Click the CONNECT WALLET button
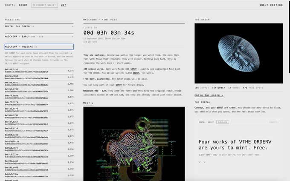This screenshot has width=290, height=181. pos(44,5)
